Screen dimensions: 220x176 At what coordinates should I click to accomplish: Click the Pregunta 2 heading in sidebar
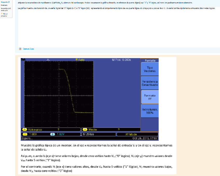tap(5, 2)
